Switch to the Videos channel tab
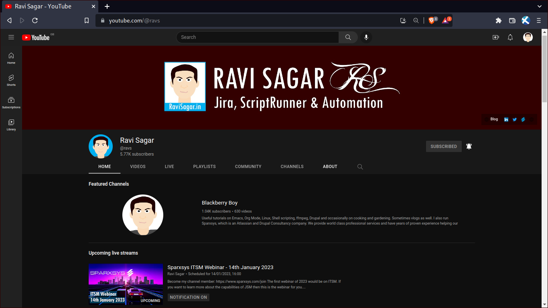 click(x=138, y=166)
